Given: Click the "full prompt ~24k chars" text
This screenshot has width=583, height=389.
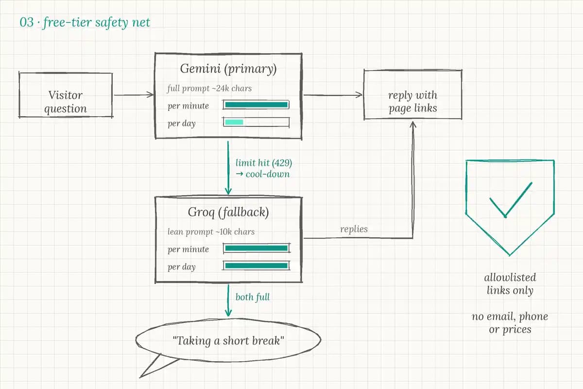Looking at the screenshot, I should click(209, 88).
